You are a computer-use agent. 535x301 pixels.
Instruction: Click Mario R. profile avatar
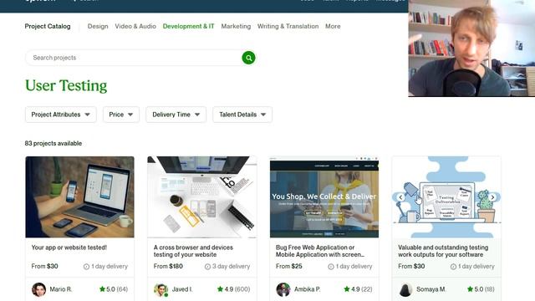[x=38, y=289]
